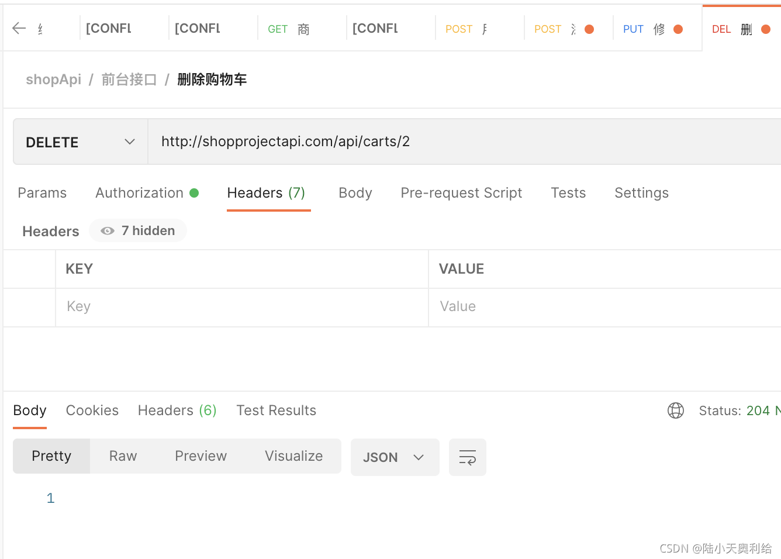
Task: Click the back arrow in the tab bar
Action: 19,28
